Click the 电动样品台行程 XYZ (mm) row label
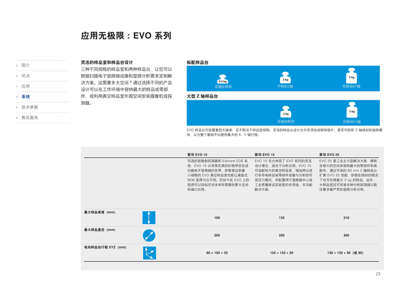This screenshot has height=283, width=400. tap(105, 247)
